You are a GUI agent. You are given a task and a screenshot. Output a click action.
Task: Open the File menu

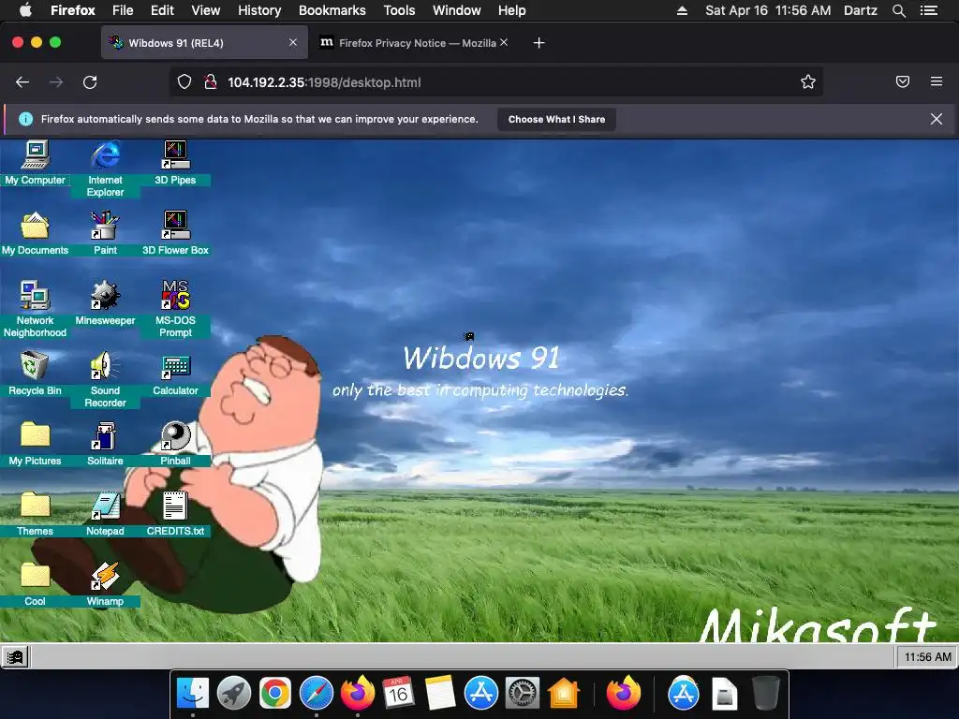click(123, 10)
